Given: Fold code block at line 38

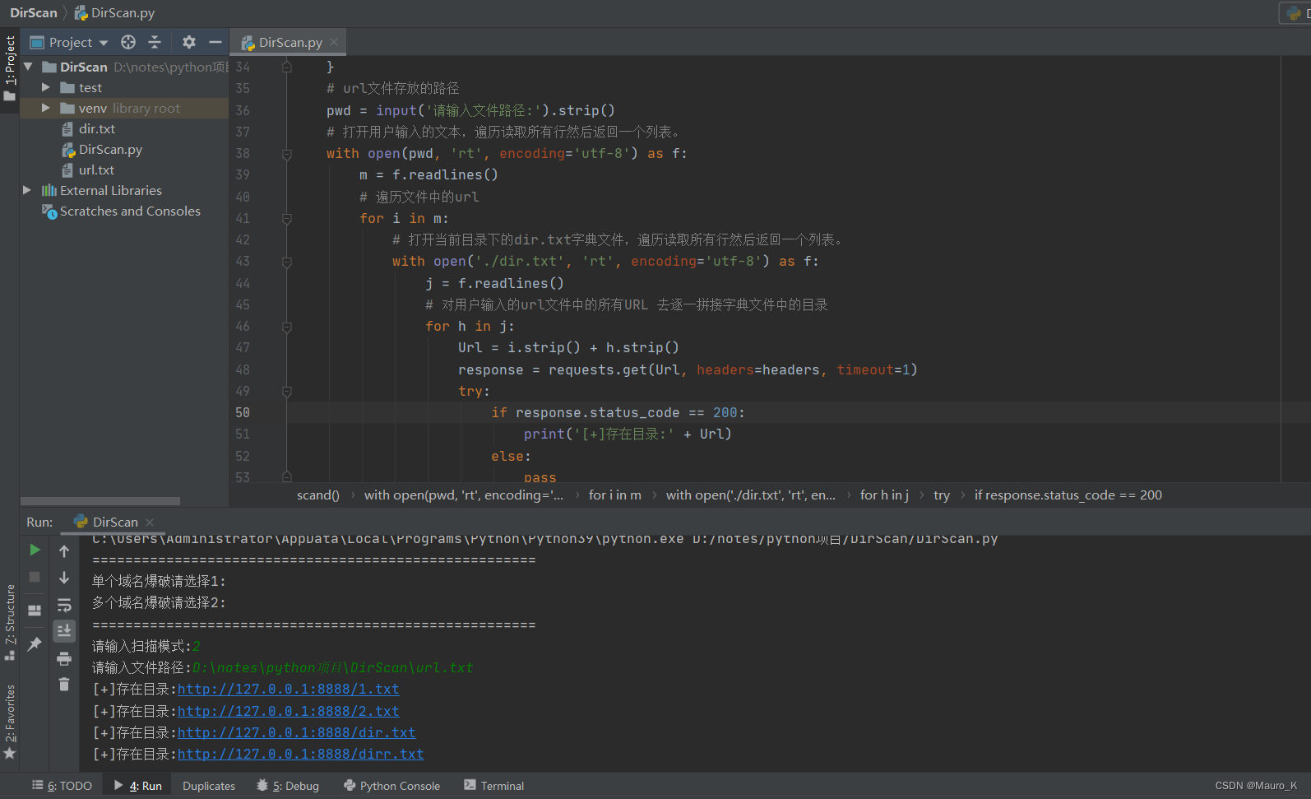Looking at the screenshot, I should click(287, 154).
